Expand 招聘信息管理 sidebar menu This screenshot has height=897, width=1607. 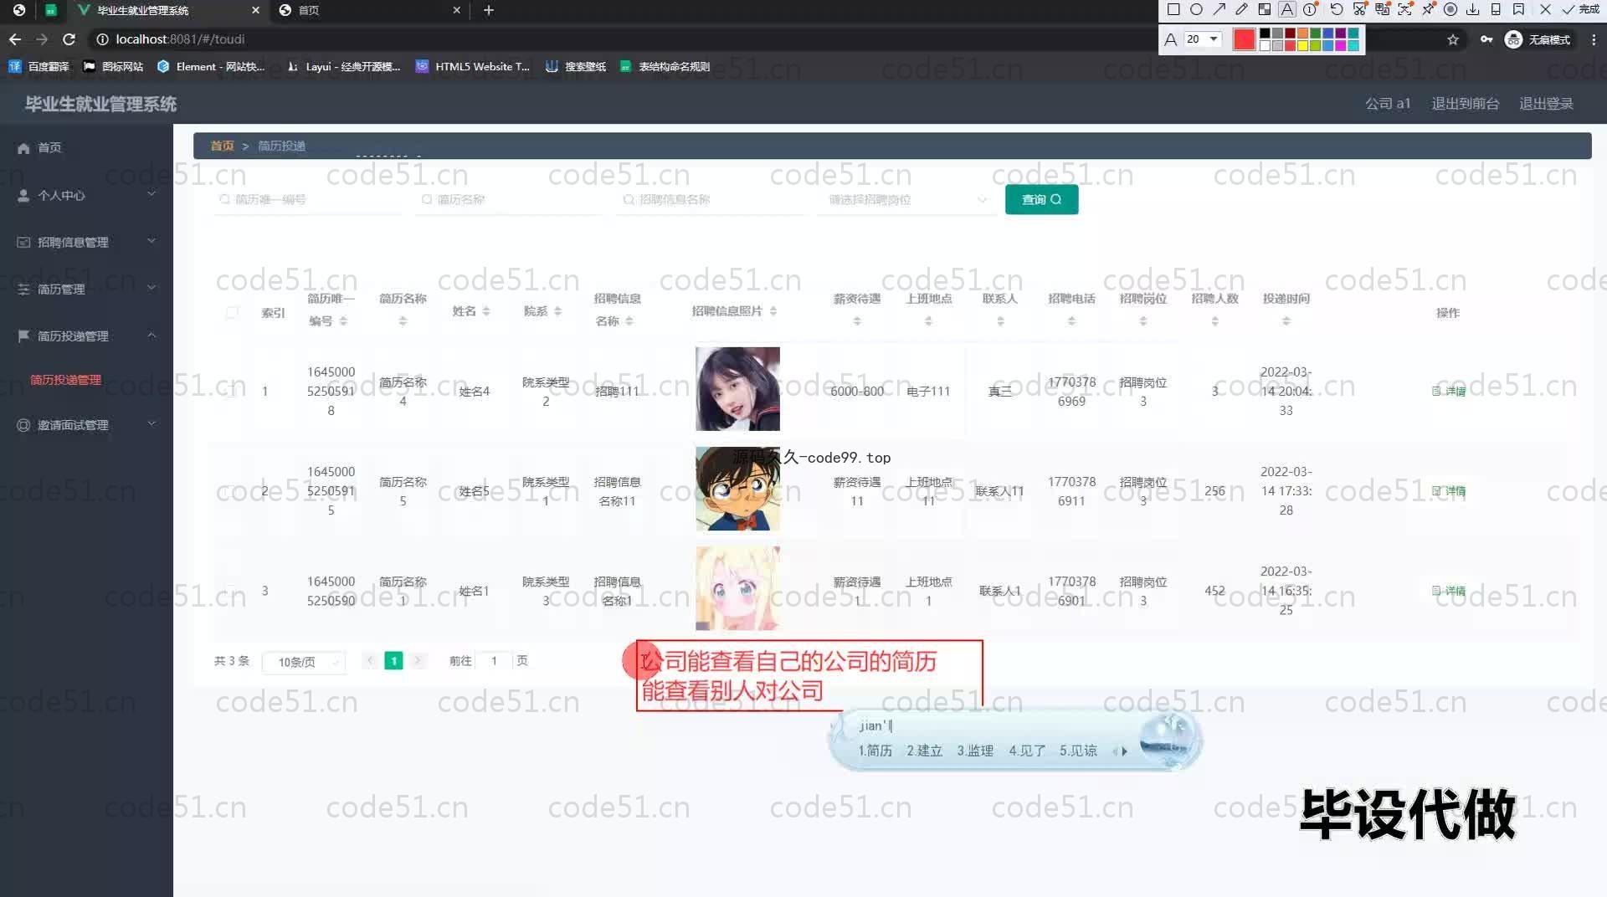86,242
